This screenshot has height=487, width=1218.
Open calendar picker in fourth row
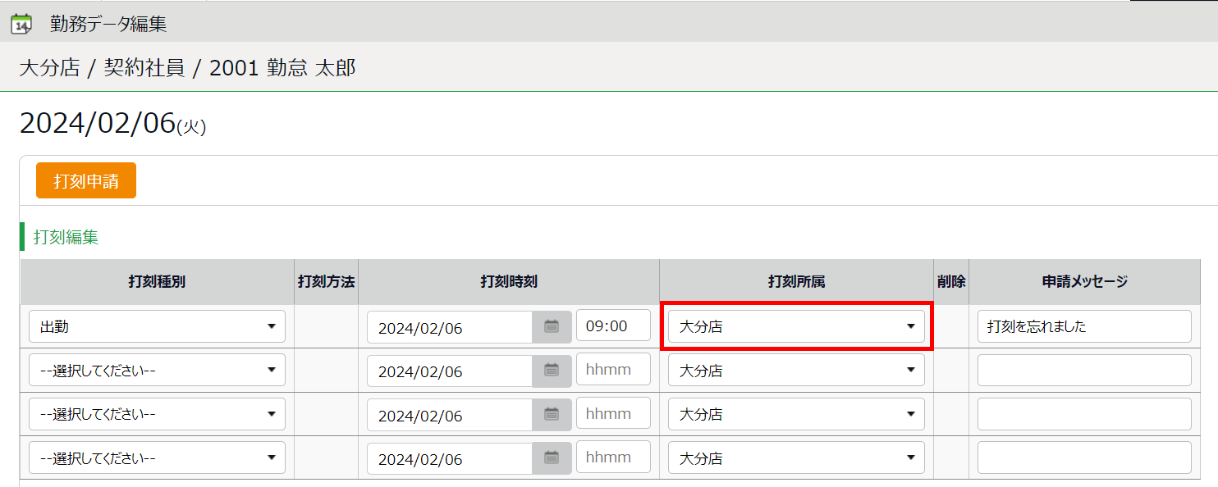coord(552,458)
